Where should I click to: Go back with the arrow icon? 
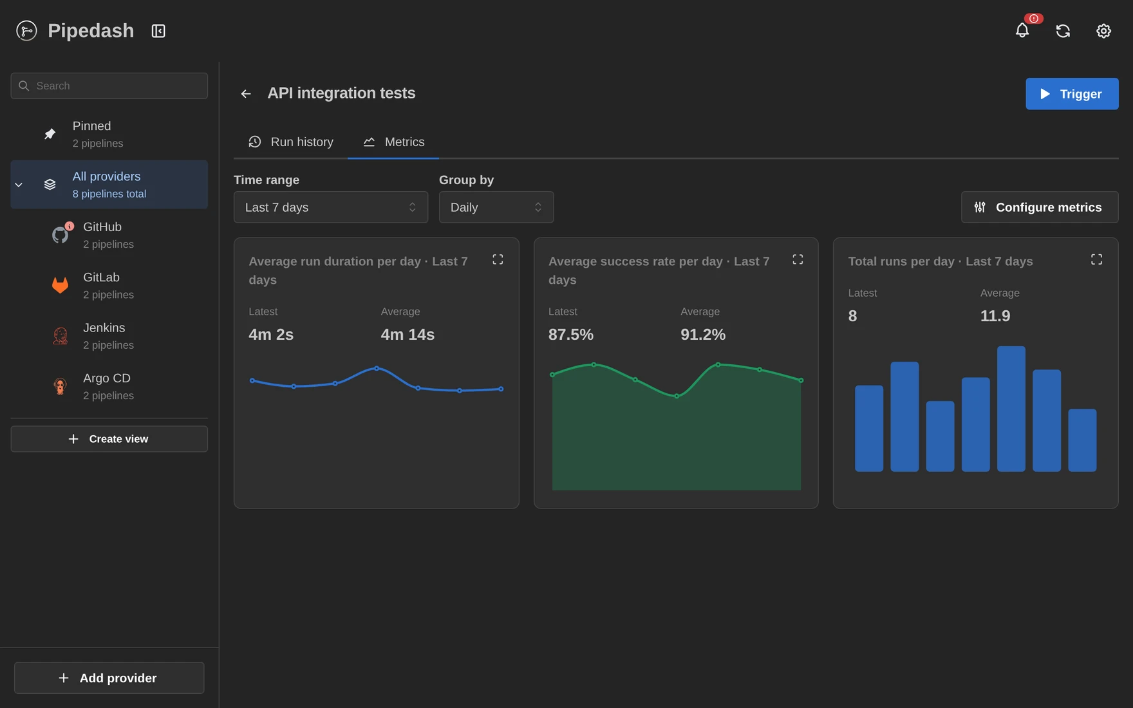pos(246,94)
